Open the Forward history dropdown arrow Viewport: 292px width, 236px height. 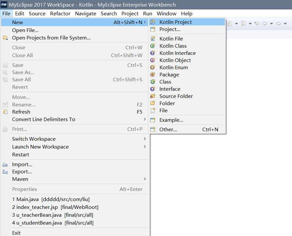coord(285,24)
